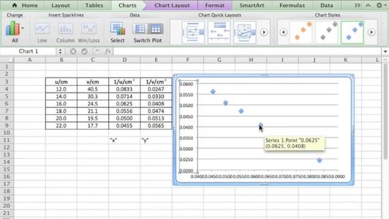Apply the second chart quick layout
Screen dimensions: 389x219
219,32
